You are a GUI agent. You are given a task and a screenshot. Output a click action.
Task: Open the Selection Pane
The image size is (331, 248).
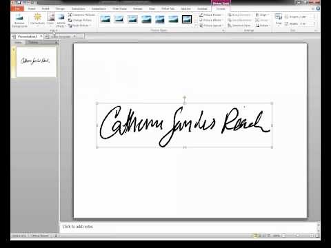(239, 25)
